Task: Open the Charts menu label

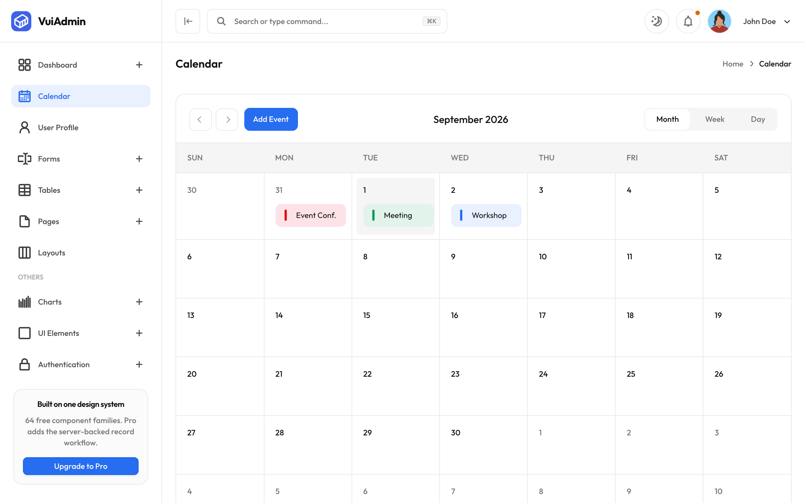Action: click(49, 302)
